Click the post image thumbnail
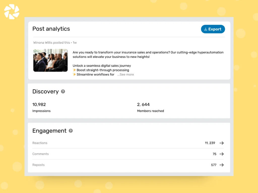 [50, 60]
